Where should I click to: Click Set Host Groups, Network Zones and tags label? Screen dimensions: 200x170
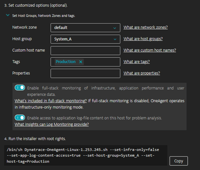point(43,16)
